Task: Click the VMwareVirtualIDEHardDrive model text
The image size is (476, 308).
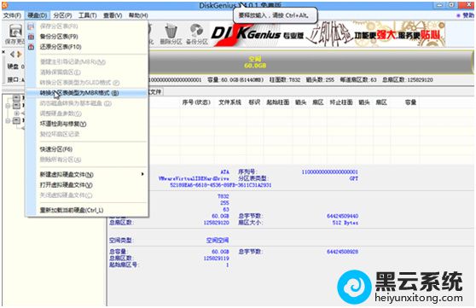Action: 194,178
